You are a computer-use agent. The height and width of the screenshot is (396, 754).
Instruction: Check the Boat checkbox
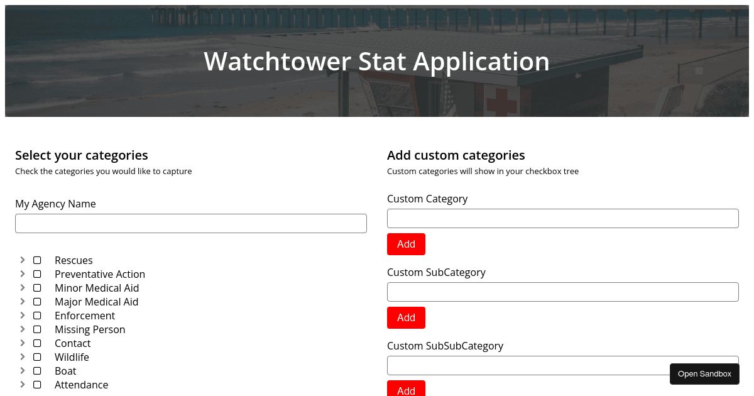click(37, 370)
